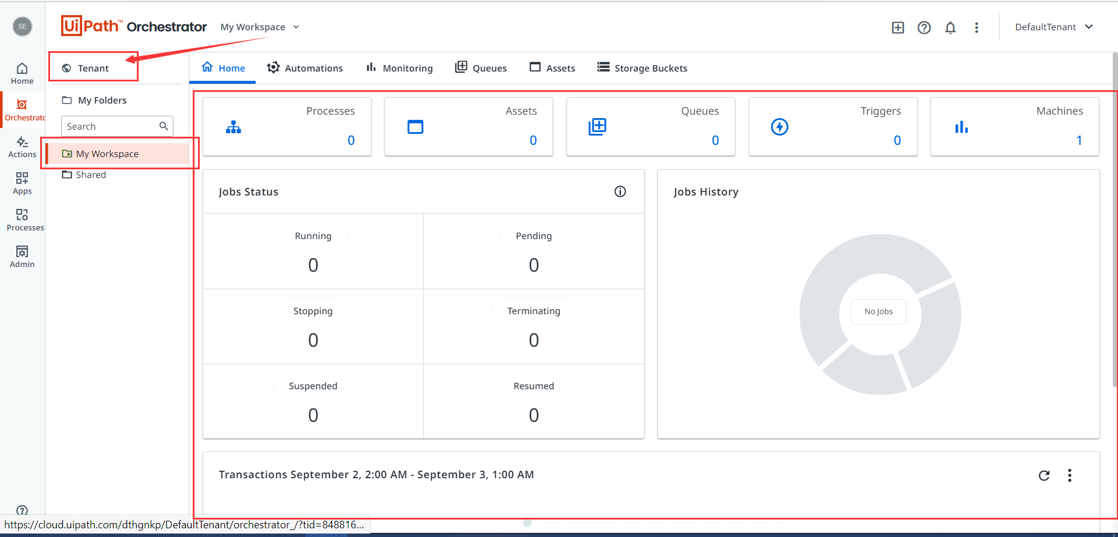Open the help question mark icon in header
This screenshot has width=1118, height=537.
(x=924, y=27)
